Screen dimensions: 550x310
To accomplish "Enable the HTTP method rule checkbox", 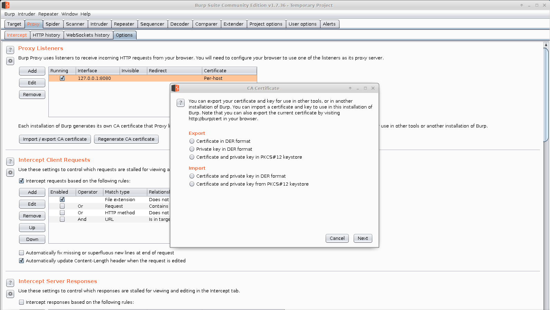I will pyautogui.click(x=62, y=213).
